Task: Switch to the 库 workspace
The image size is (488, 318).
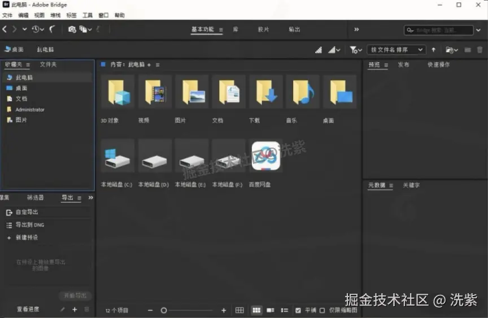Action: (x=236, y=29)
